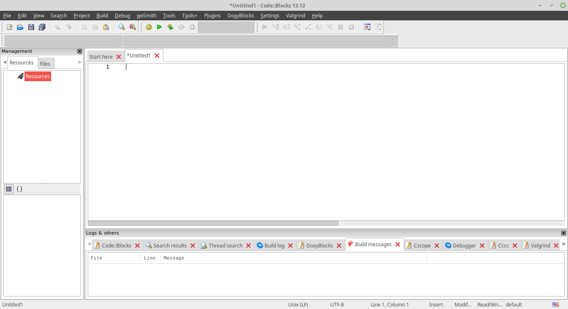Screen dimensions: 568x309
Task: Open the Search results log tab
Action: pyautogui.click(x=170, y=245)
